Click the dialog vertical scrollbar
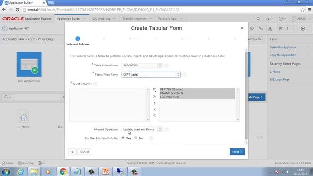Viewport: 313px width, 176px height. pyautogui.click(x=246, y=96)
